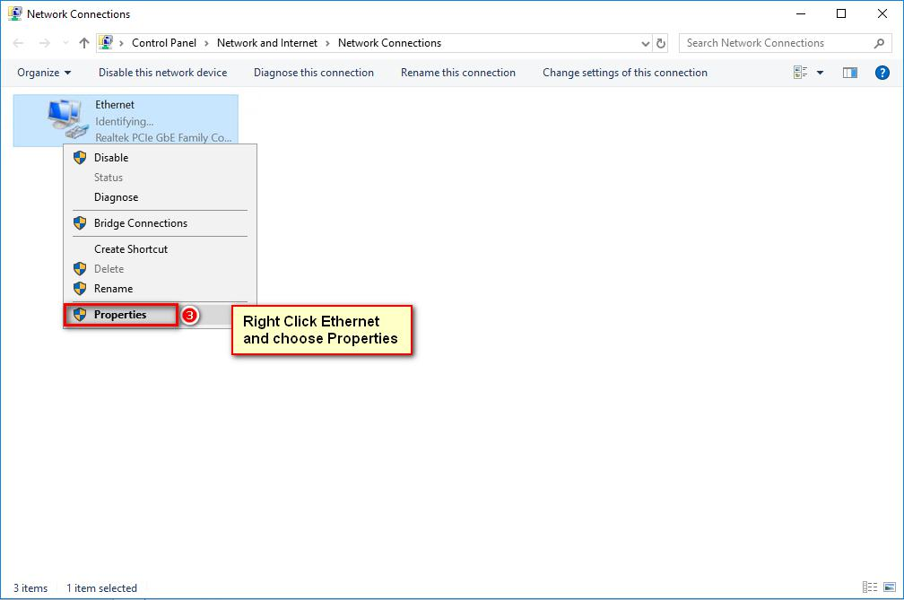Click the shield icon beside Bridge Connections
Image resolution: width=904 pixels, height=600 pixels.
pyautogui.click(x=80, y=223)
